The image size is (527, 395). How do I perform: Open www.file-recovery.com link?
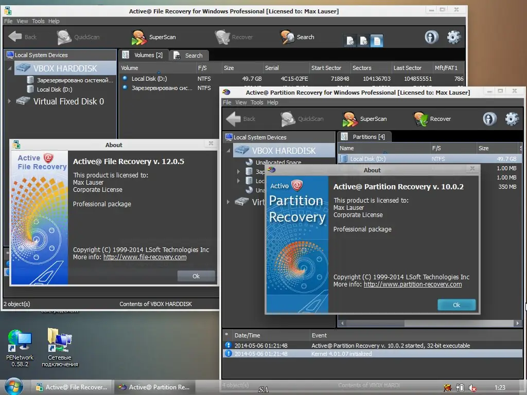pos(145,257)
